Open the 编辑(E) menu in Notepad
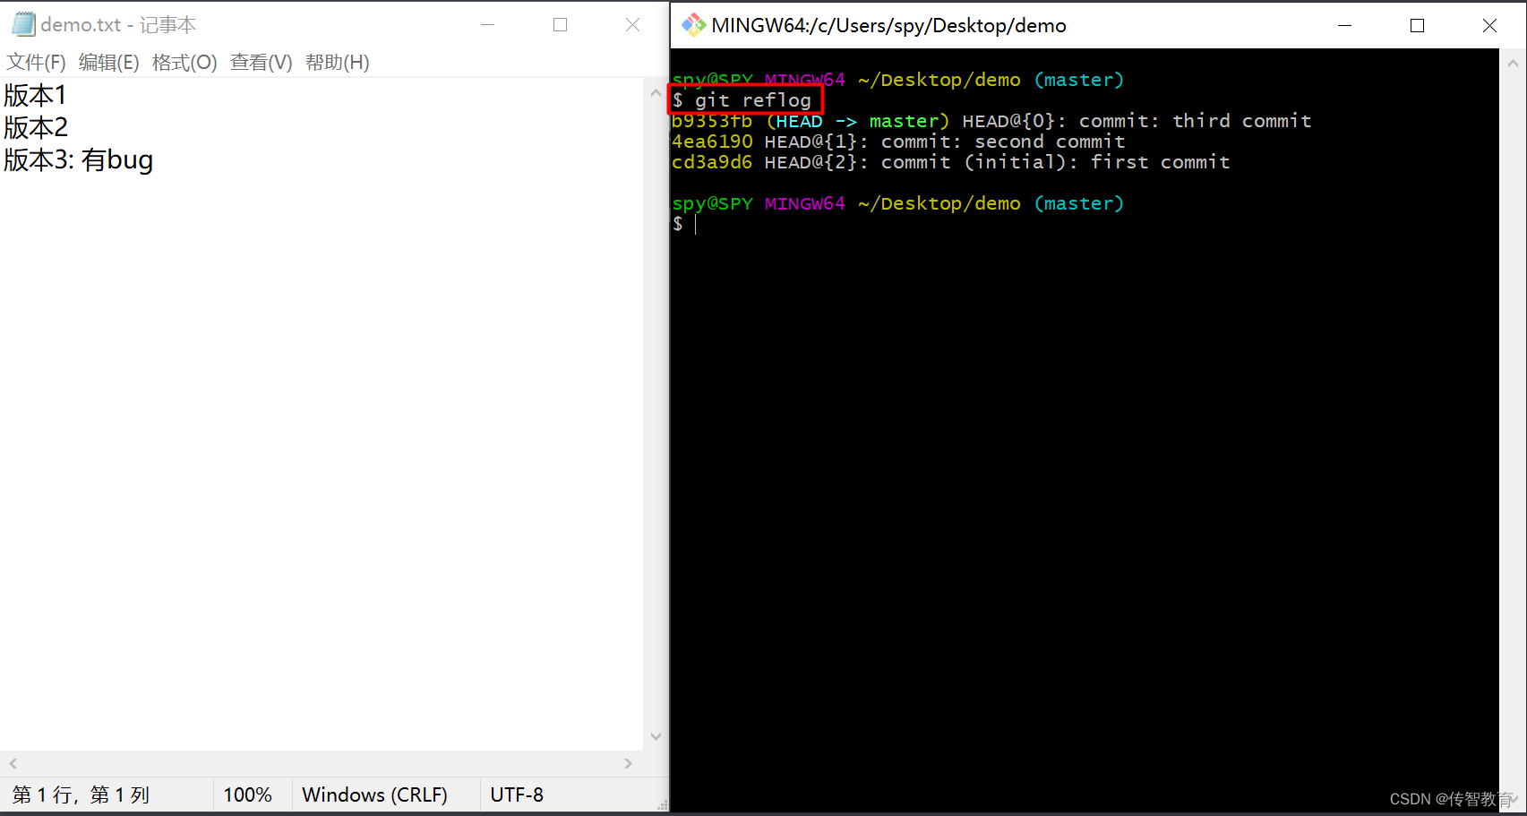1527x816 pixels. click(109, 63)
